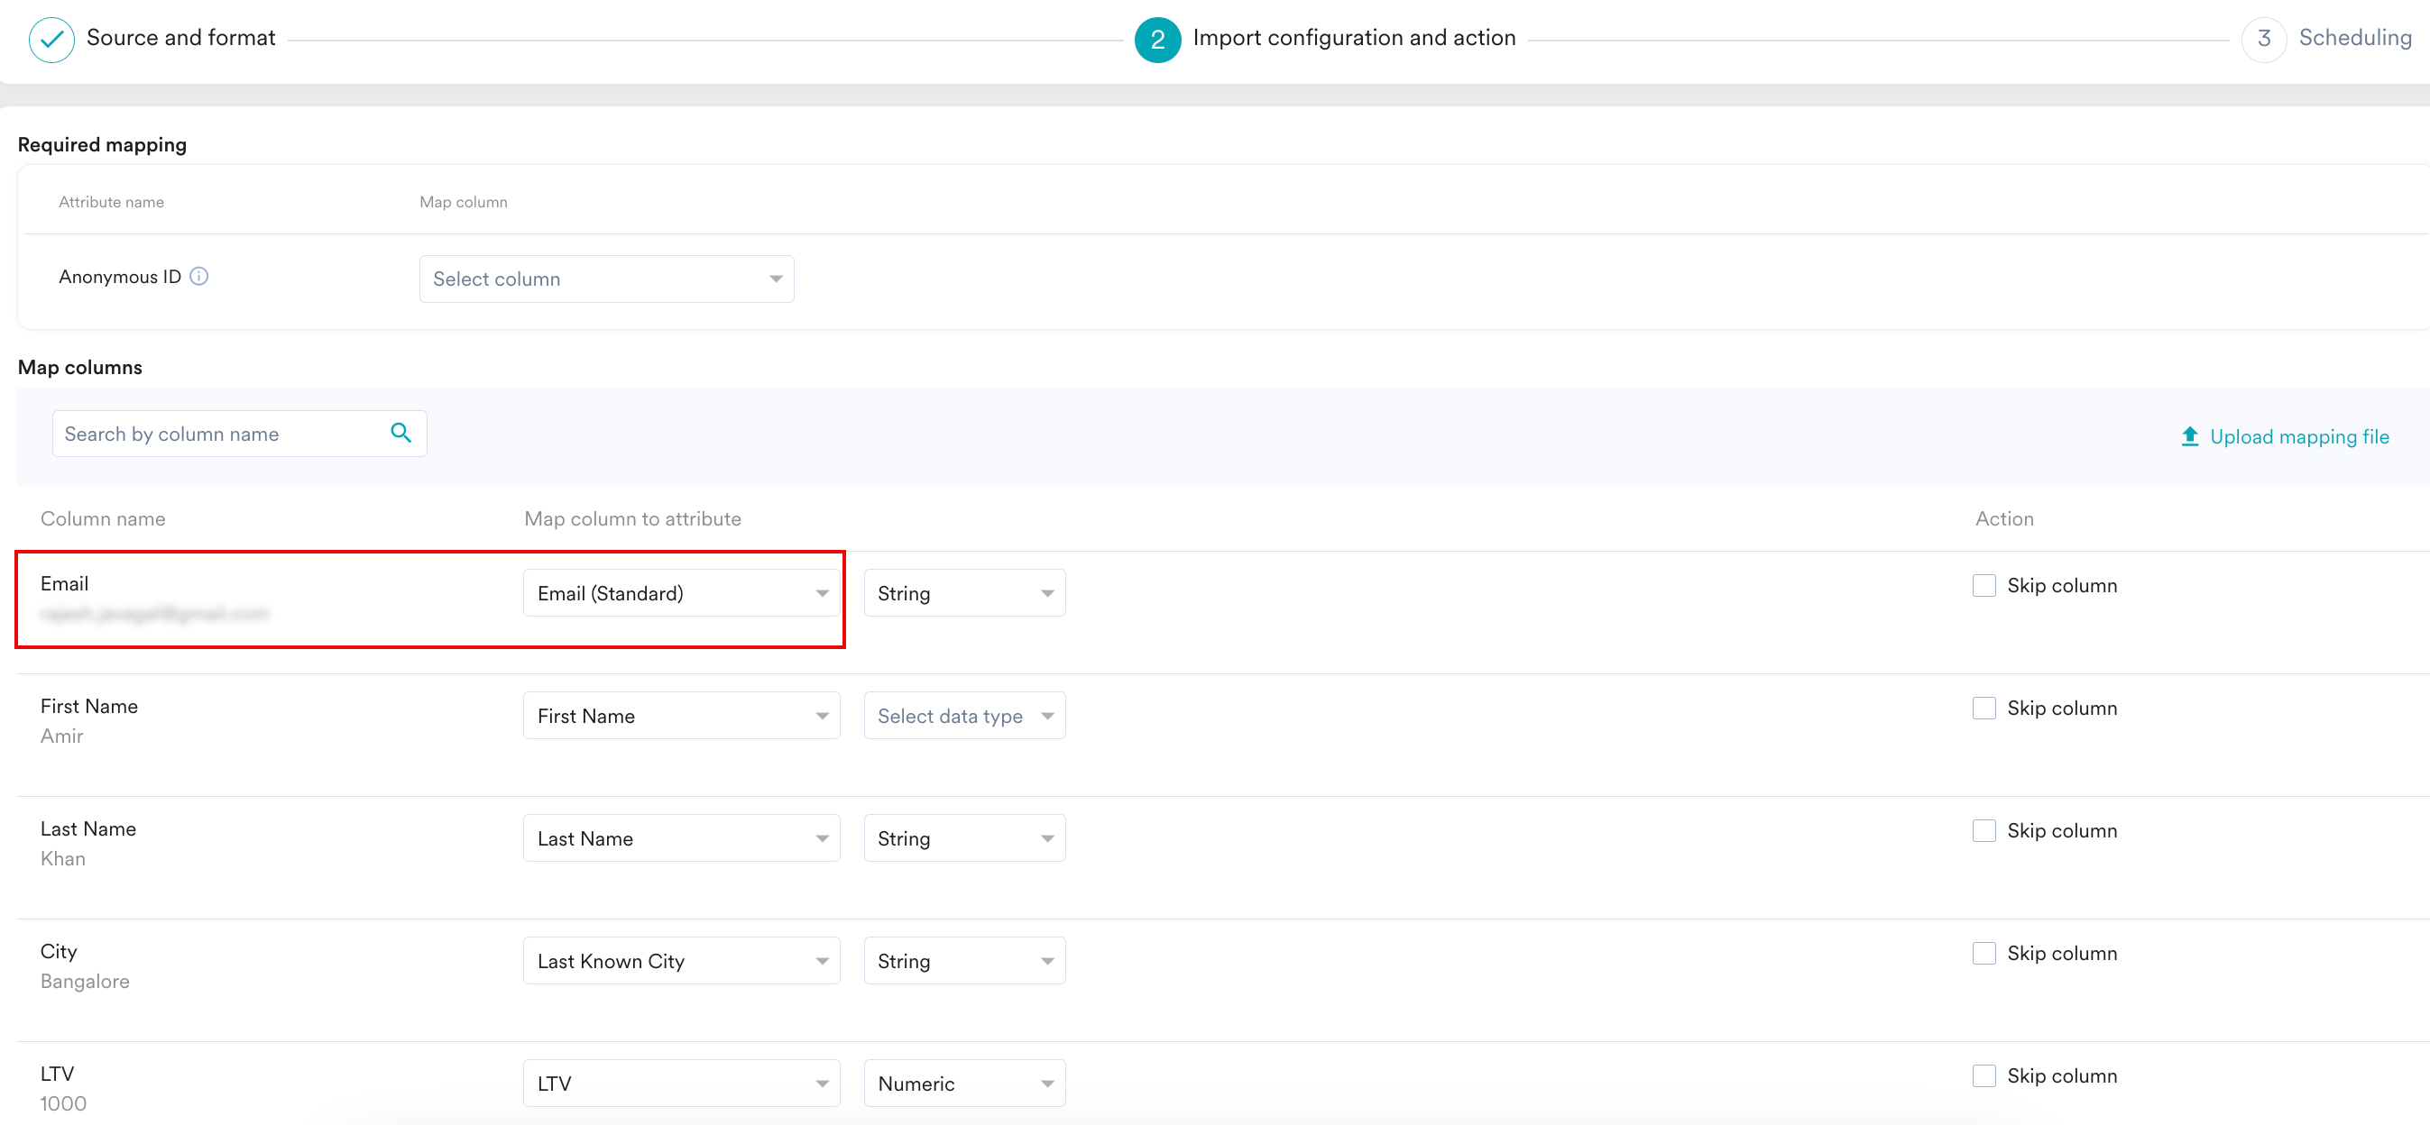Click the Anonymous ID info icon
This screenshot has height=1125, width=2430.
pos(199,277)
